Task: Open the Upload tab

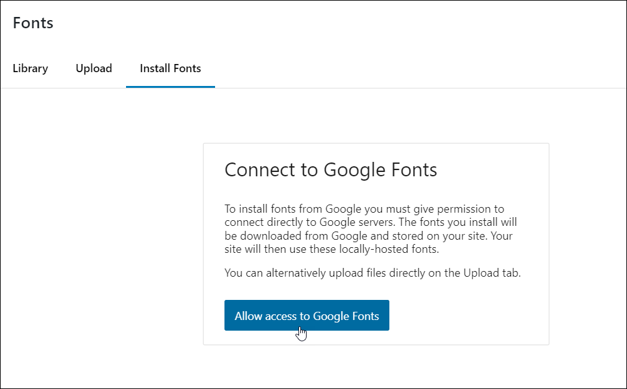Action: click(94, 68)
